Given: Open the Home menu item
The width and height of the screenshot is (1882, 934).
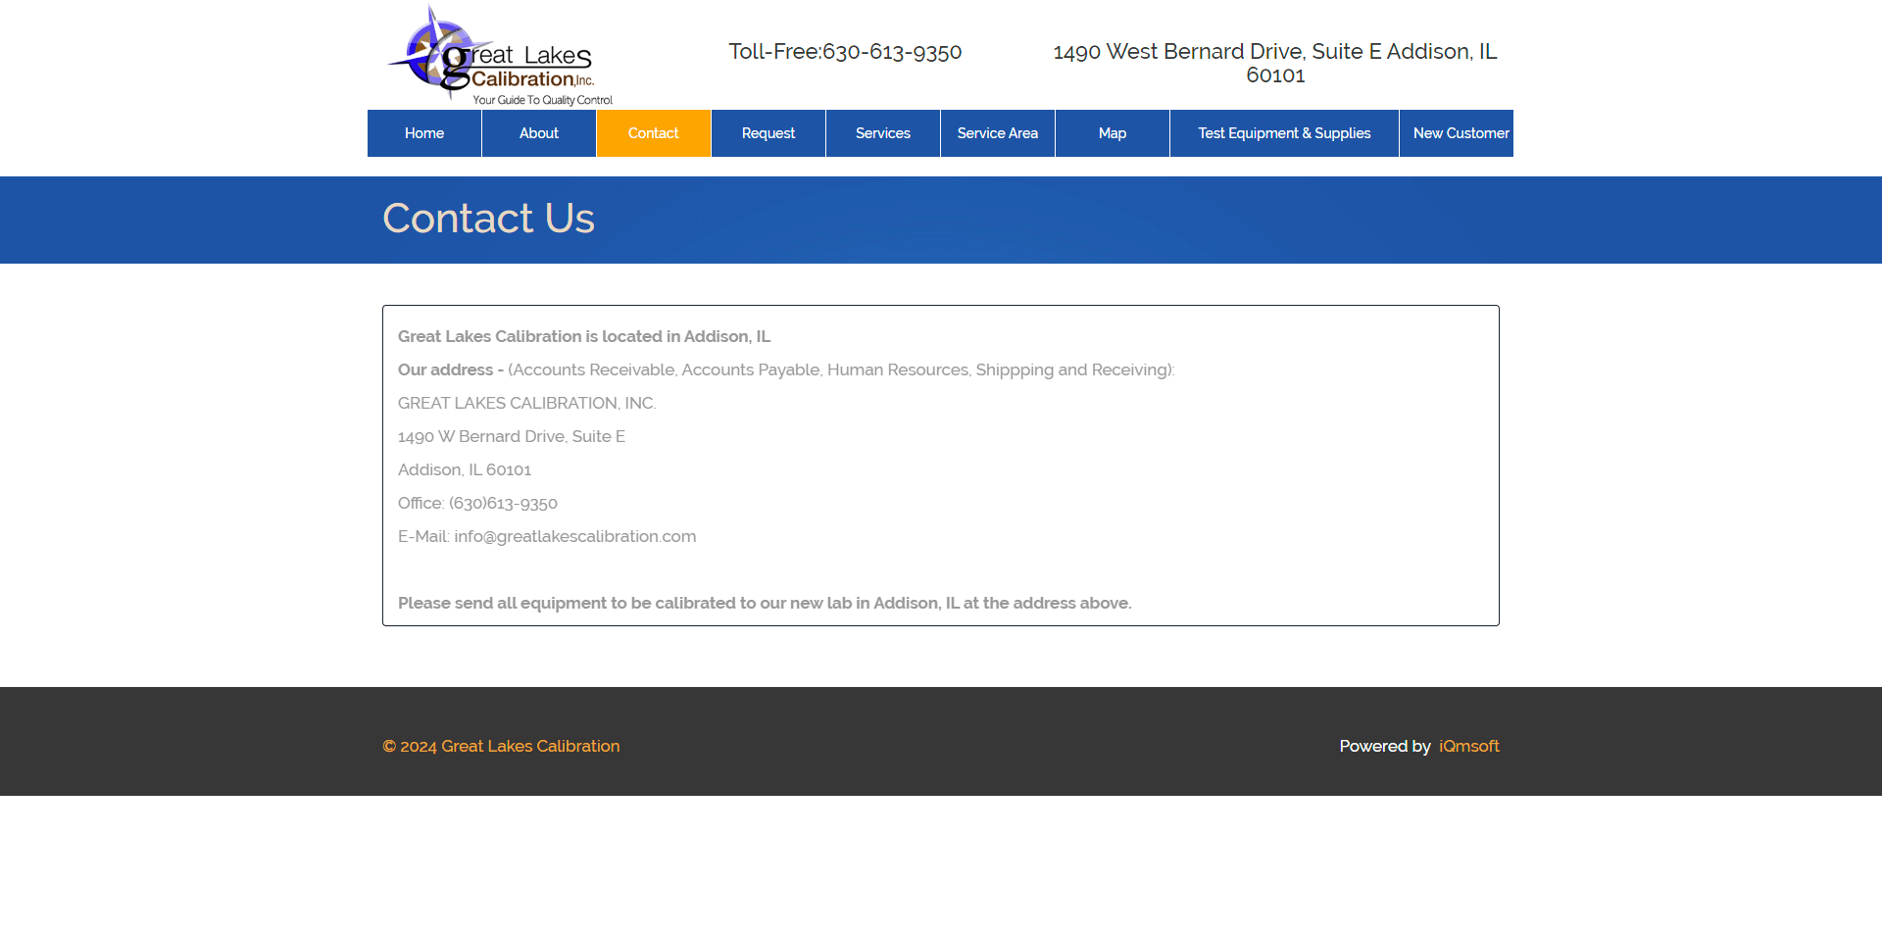Looking at the screenshot, I should [424, 133].
